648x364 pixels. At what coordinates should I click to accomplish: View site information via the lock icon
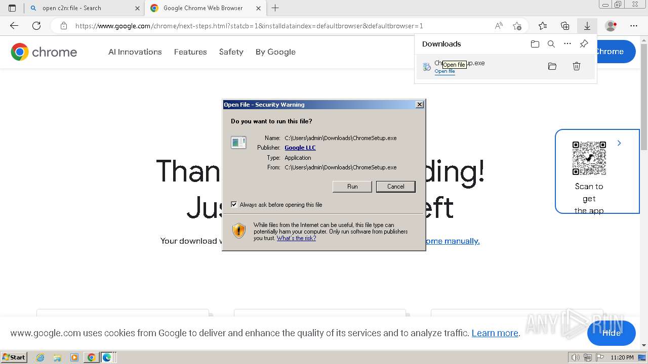pos(64,26)
